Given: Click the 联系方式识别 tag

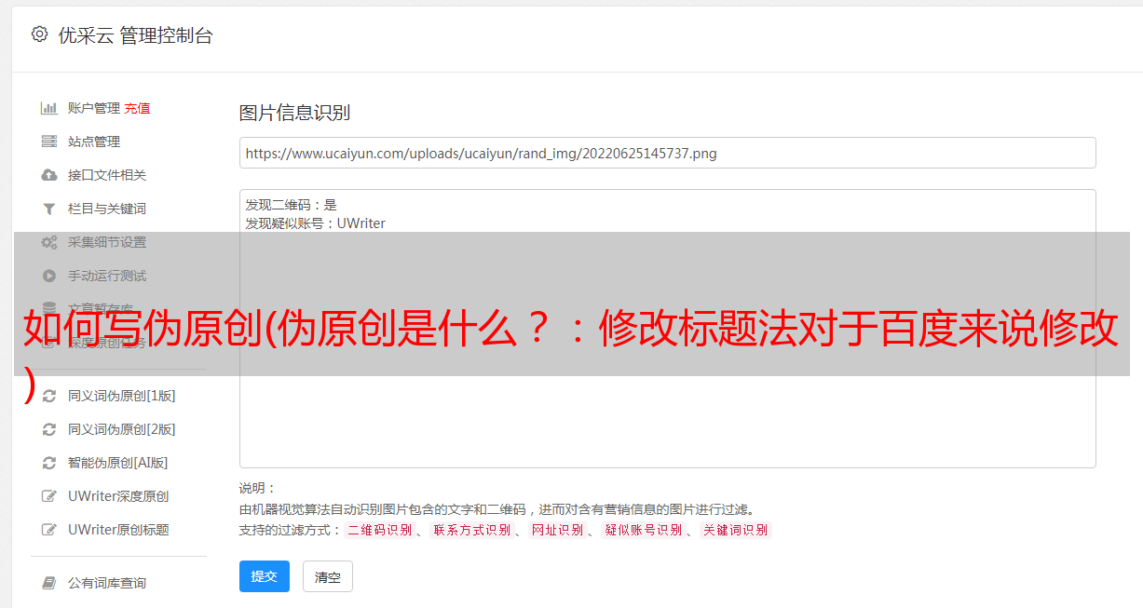Looking at the screenshot, I should 471,530.
